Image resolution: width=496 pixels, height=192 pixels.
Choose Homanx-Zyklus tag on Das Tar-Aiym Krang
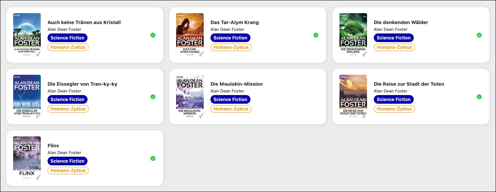pyautogui.click(x=231, y=47)
